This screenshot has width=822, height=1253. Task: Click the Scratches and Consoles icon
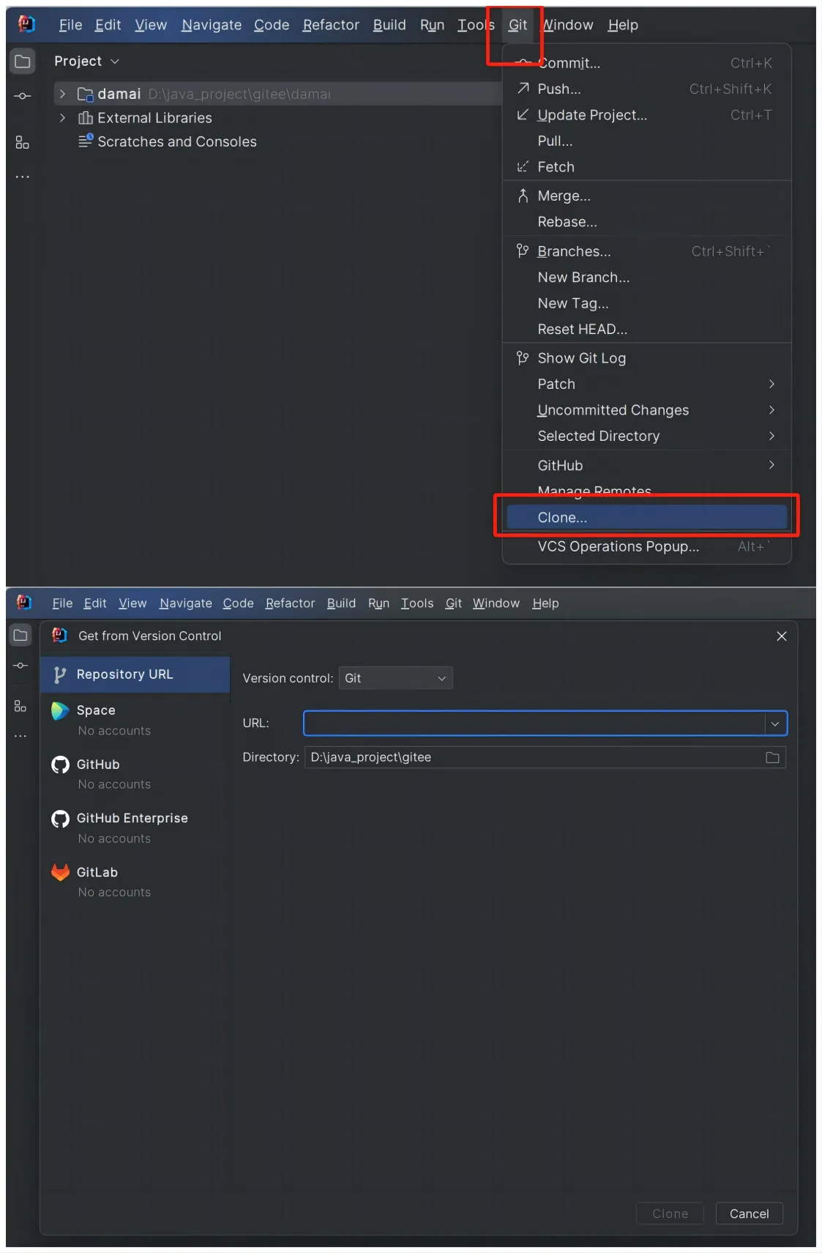click(86, 141)
